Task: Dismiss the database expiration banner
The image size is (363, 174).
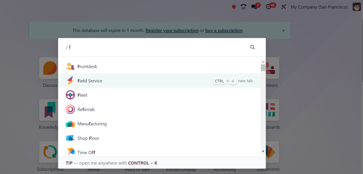Action: click(x=283, y=30)
